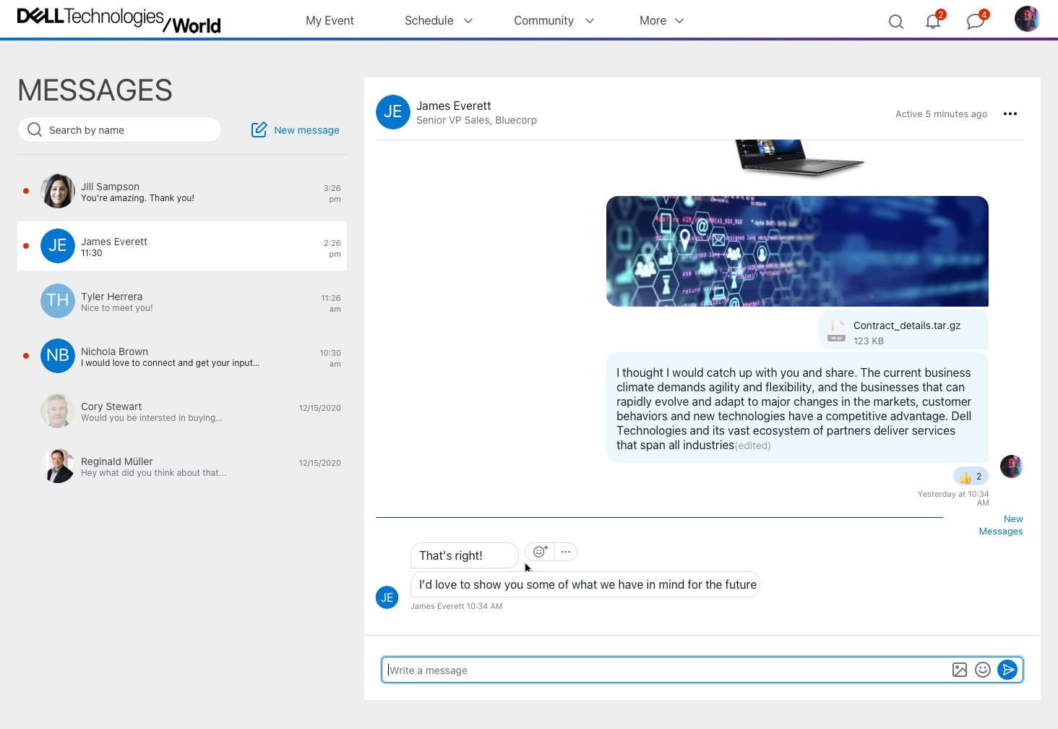Open Cory Stewart conversation
This screenshot has height=729, width=1058.
[182, 412]
